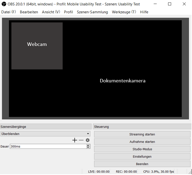Switch to Studio-Modus
This screenshot has height=175, width=192.
(x=142, y=149)
